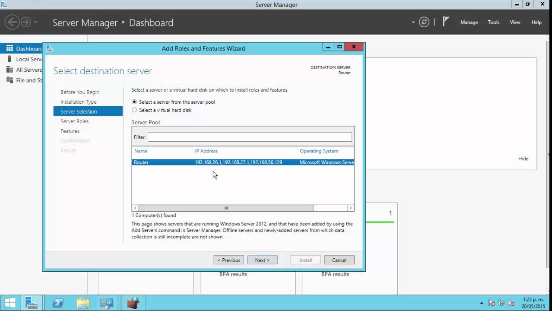The height and width of the screenshot is (311, 552).
Task: Click the All Servers sidebar icon
Action: 10,70
